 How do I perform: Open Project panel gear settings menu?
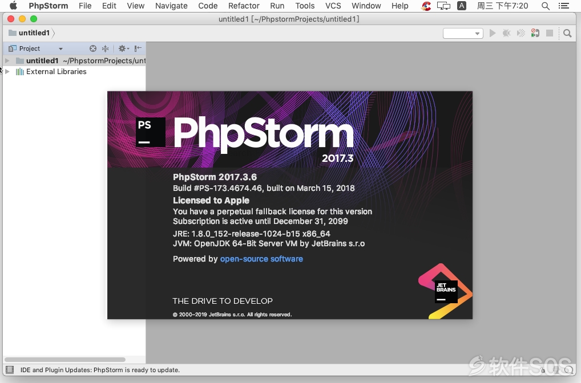[123, 48]
